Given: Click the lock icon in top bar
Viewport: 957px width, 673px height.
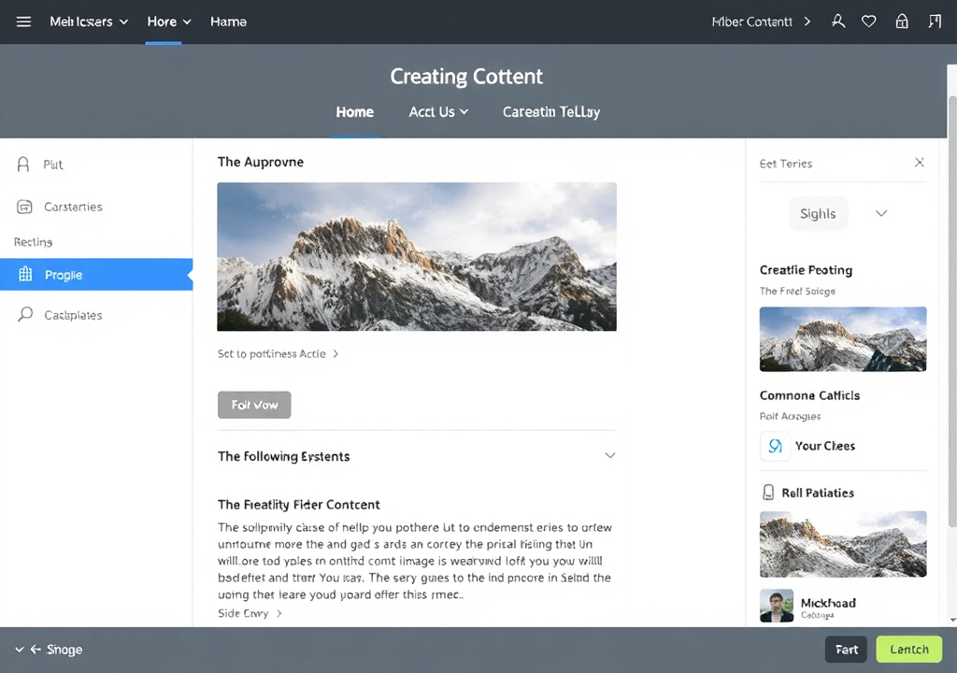Looking at the screenshot, I should pyautogui.click(x=902, y=22).
